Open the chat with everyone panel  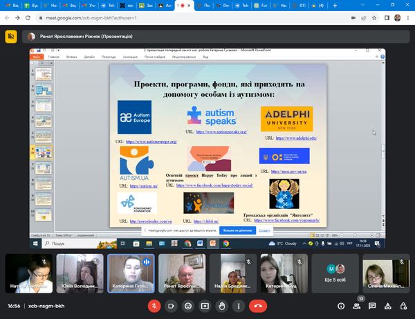pyautogui.click(x=371, y=305)
